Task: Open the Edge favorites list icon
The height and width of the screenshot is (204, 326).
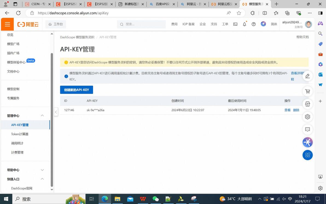Action: [x=276, y=13]
